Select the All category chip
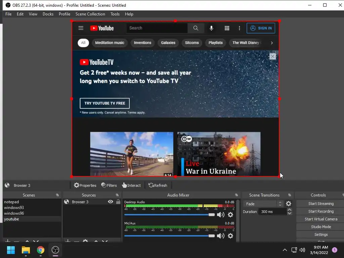 (83, 43)
